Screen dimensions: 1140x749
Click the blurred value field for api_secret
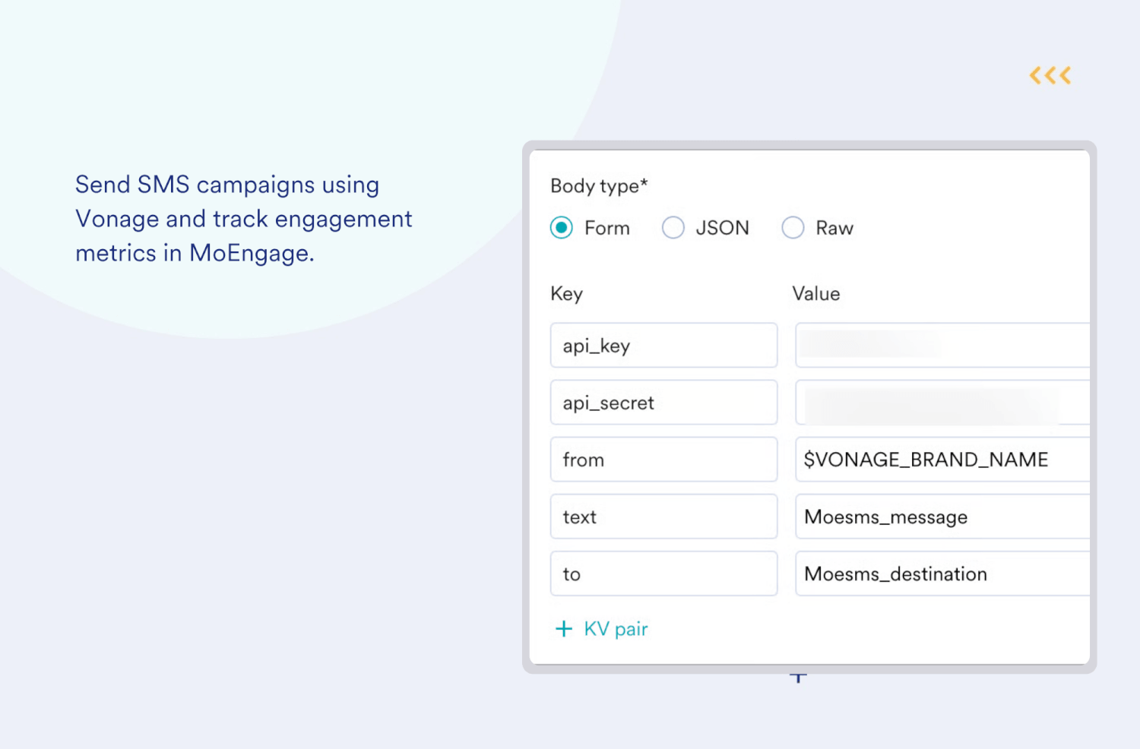tap(942, 403)
